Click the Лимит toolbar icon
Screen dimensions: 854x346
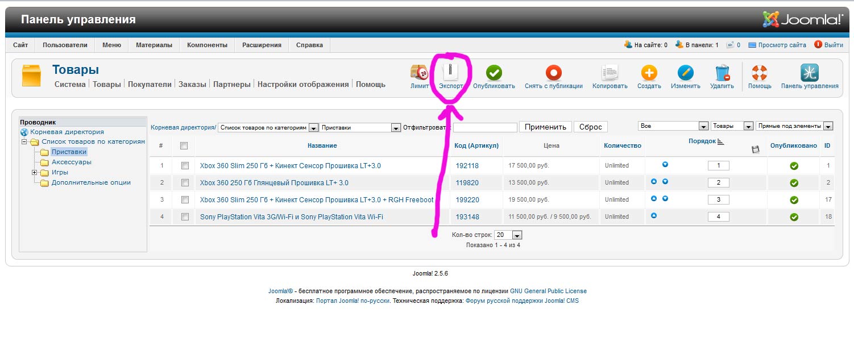point(419,72)
